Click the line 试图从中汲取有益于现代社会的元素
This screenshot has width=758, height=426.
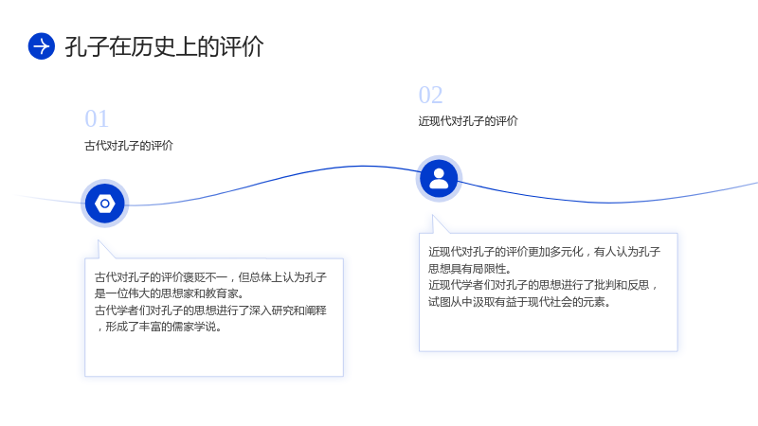point(519,302)
